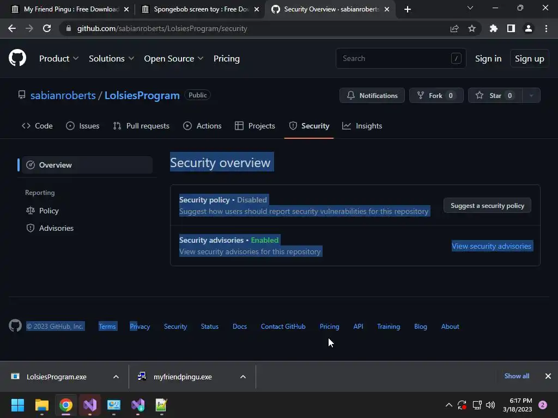558x418 pixels.
Task: Open the Pricing page in header
Action: coord(226,59)
